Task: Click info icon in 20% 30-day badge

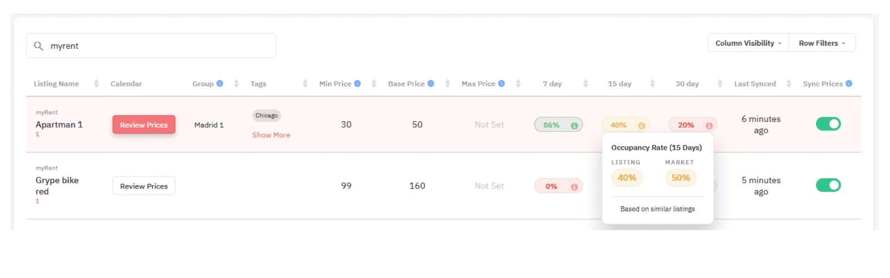Action: coord(709,126)
